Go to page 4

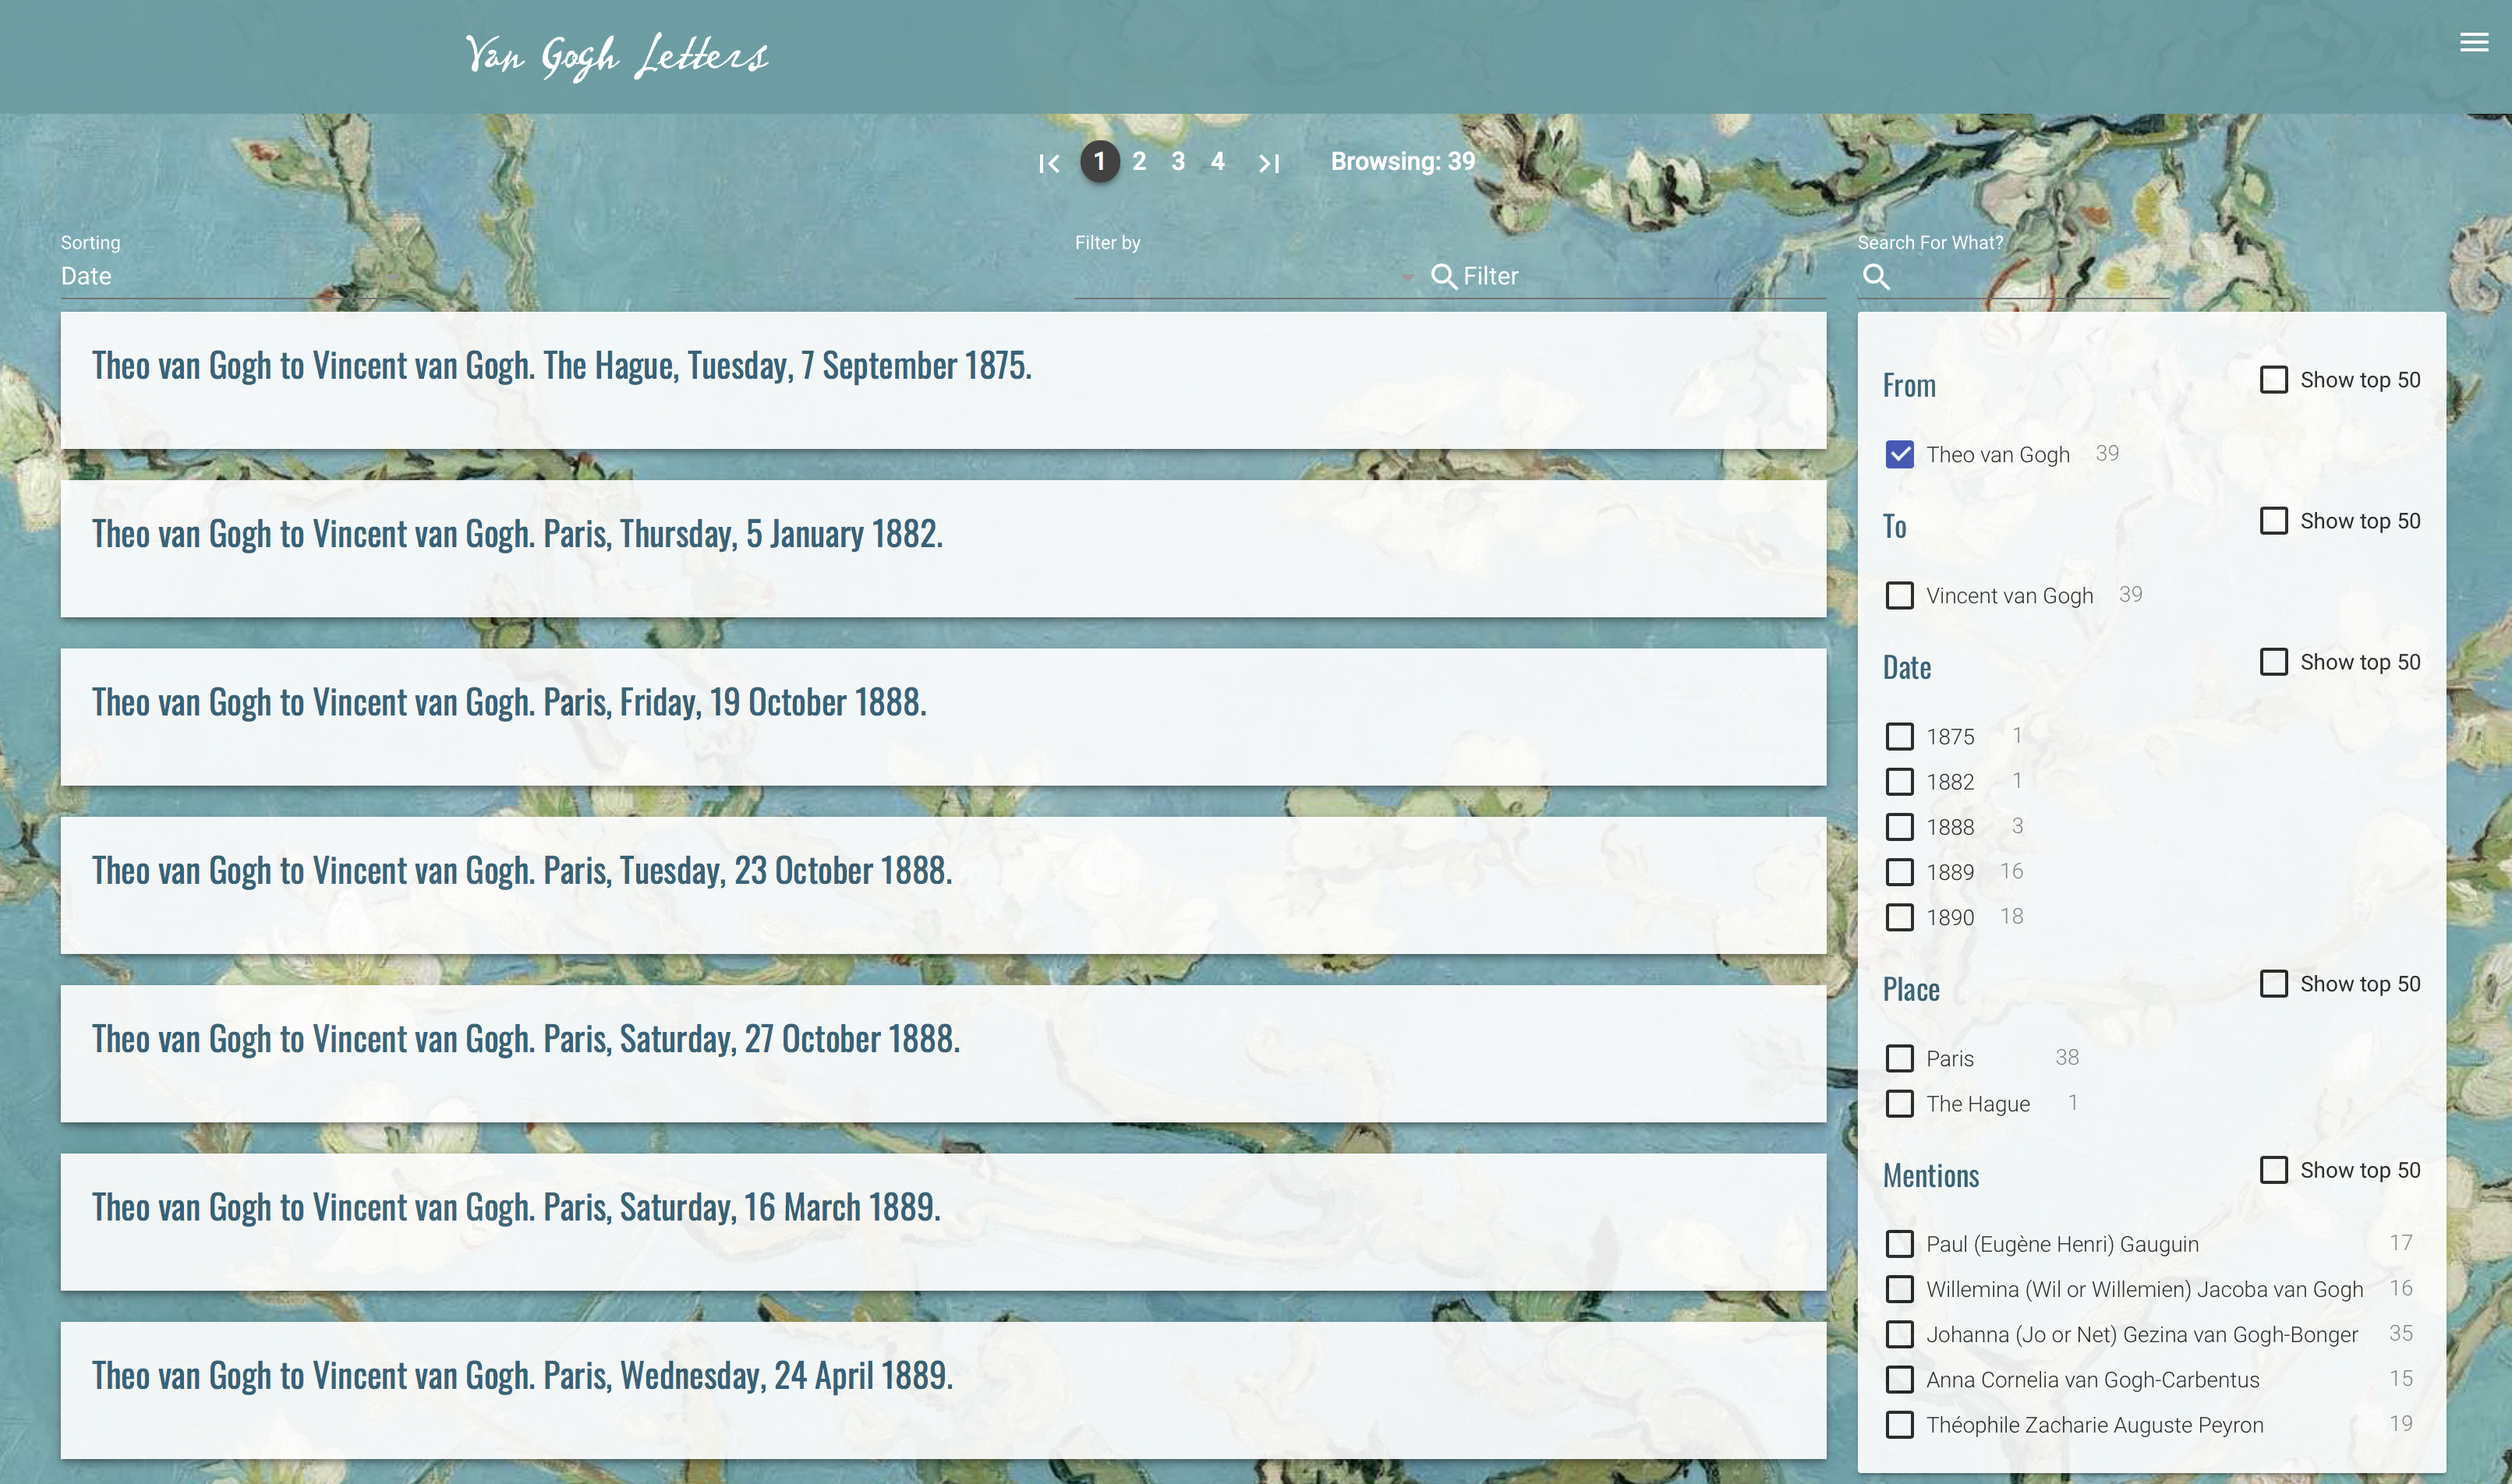pyautogui.click(x=1217, y=161)
